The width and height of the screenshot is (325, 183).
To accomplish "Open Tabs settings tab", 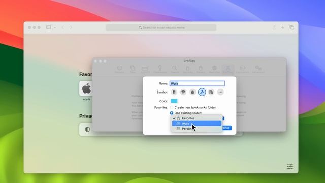I will pos(133,69).
